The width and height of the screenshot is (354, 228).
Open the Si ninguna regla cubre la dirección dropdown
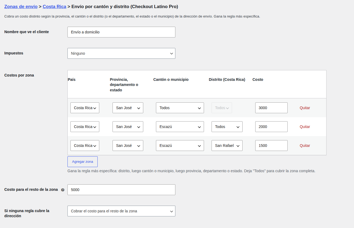coord(121,211)
